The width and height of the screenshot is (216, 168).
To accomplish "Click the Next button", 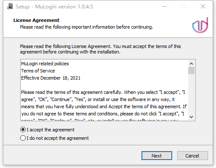I will pyautogui.click(x=157, y=156).
